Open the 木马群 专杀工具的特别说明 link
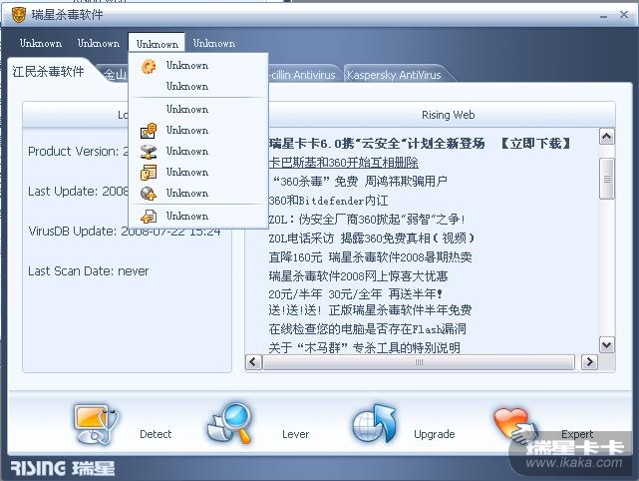Viewport: 639px width, 481px height. coord(364,347)
